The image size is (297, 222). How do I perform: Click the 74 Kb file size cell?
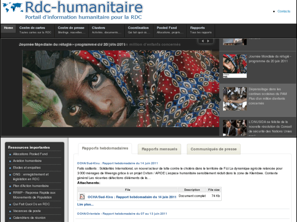click(x=216, y=196)
